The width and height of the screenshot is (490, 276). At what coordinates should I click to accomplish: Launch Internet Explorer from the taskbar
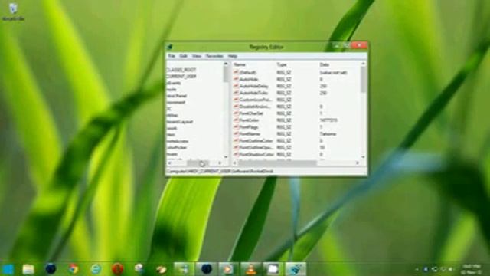click(x=96, y=269)
